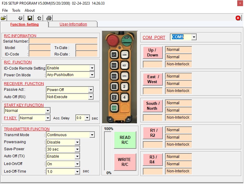Click the remote control transmitter image
The width and height of the screenshot is (244, 184).
[x=120, y=77]
